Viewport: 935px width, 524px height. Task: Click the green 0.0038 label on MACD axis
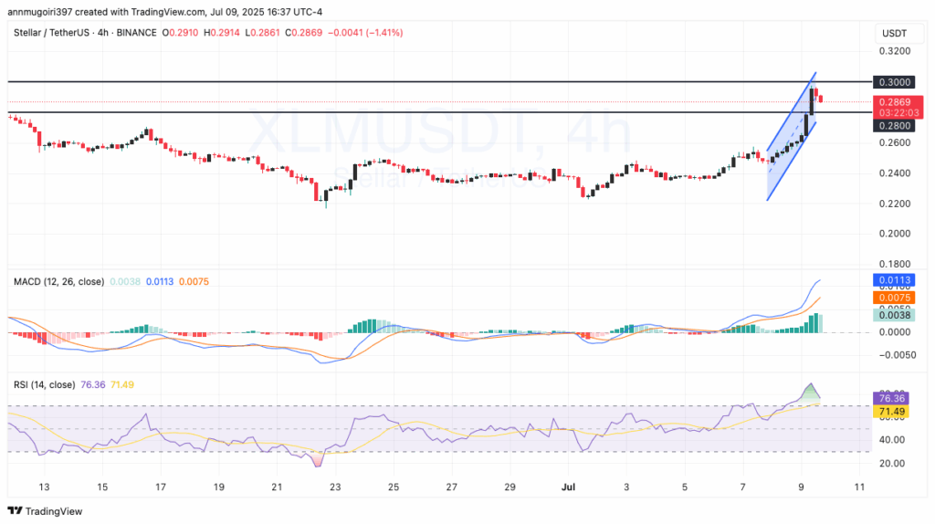pos(894,315)
